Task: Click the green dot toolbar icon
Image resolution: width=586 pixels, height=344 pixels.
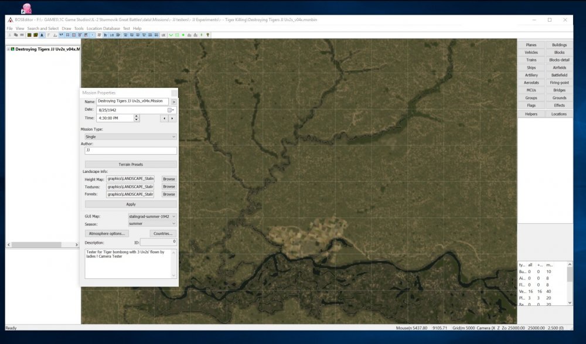Action: pos(183,35)
